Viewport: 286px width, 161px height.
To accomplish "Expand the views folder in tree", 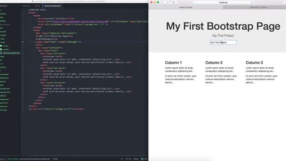I will [3, 42].
